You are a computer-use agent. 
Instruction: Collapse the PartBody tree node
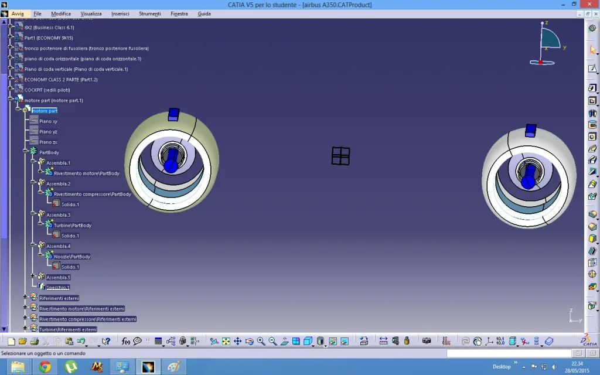(x=25, y=151)
